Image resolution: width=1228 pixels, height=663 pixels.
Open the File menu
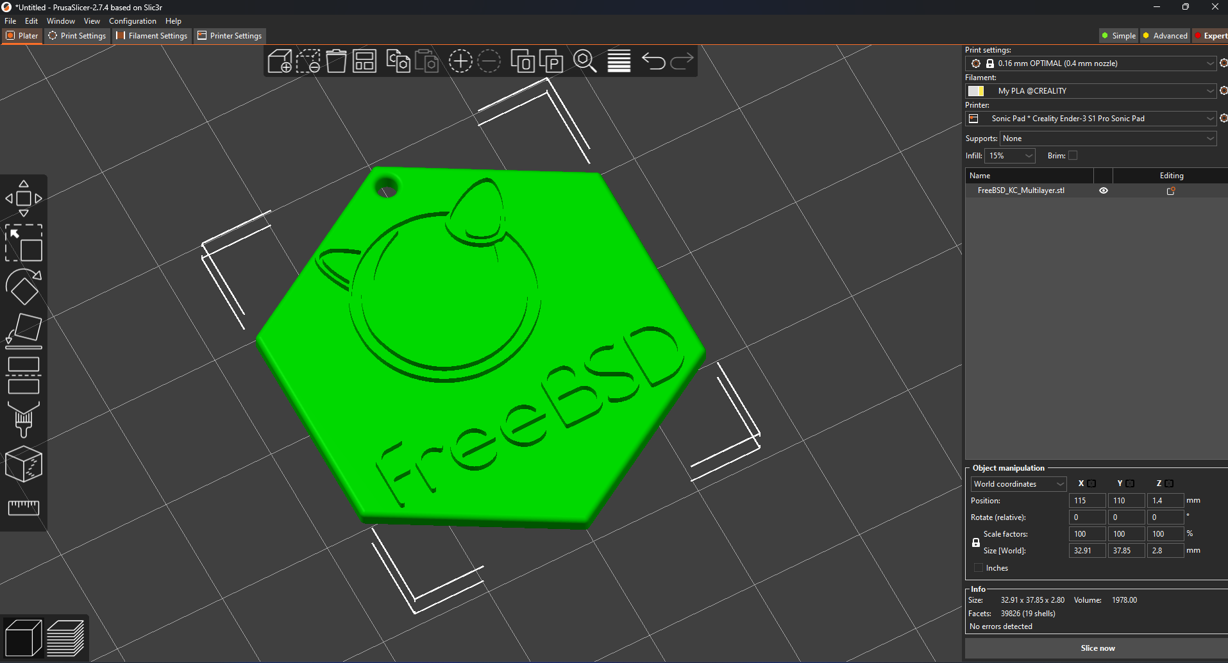tap(10, 21)
